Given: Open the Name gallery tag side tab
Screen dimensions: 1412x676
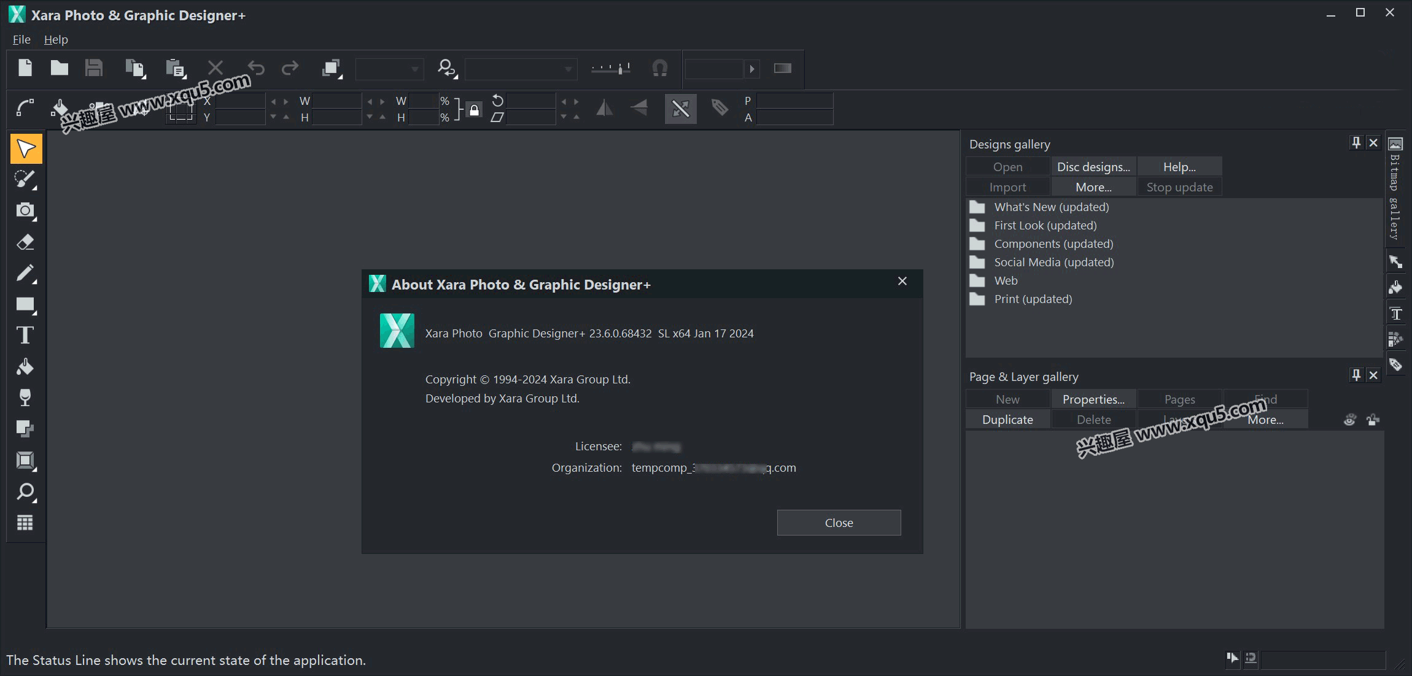Looking at the screenshot, I should point(1395,365).
